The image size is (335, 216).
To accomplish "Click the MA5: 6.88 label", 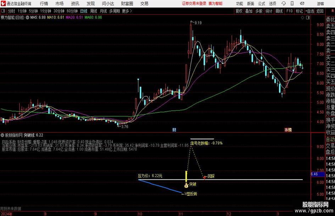I will click(38, 17).
